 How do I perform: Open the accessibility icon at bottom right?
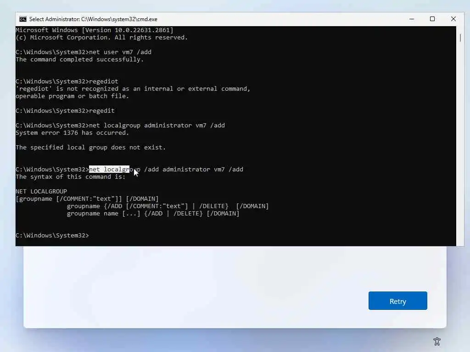(437, 341)
